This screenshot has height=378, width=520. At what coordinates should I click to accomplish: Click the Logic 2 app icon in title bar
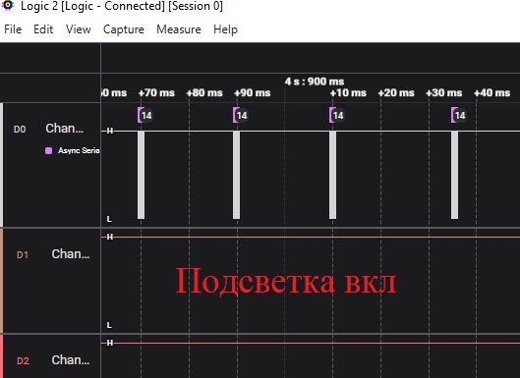[8, 6]
